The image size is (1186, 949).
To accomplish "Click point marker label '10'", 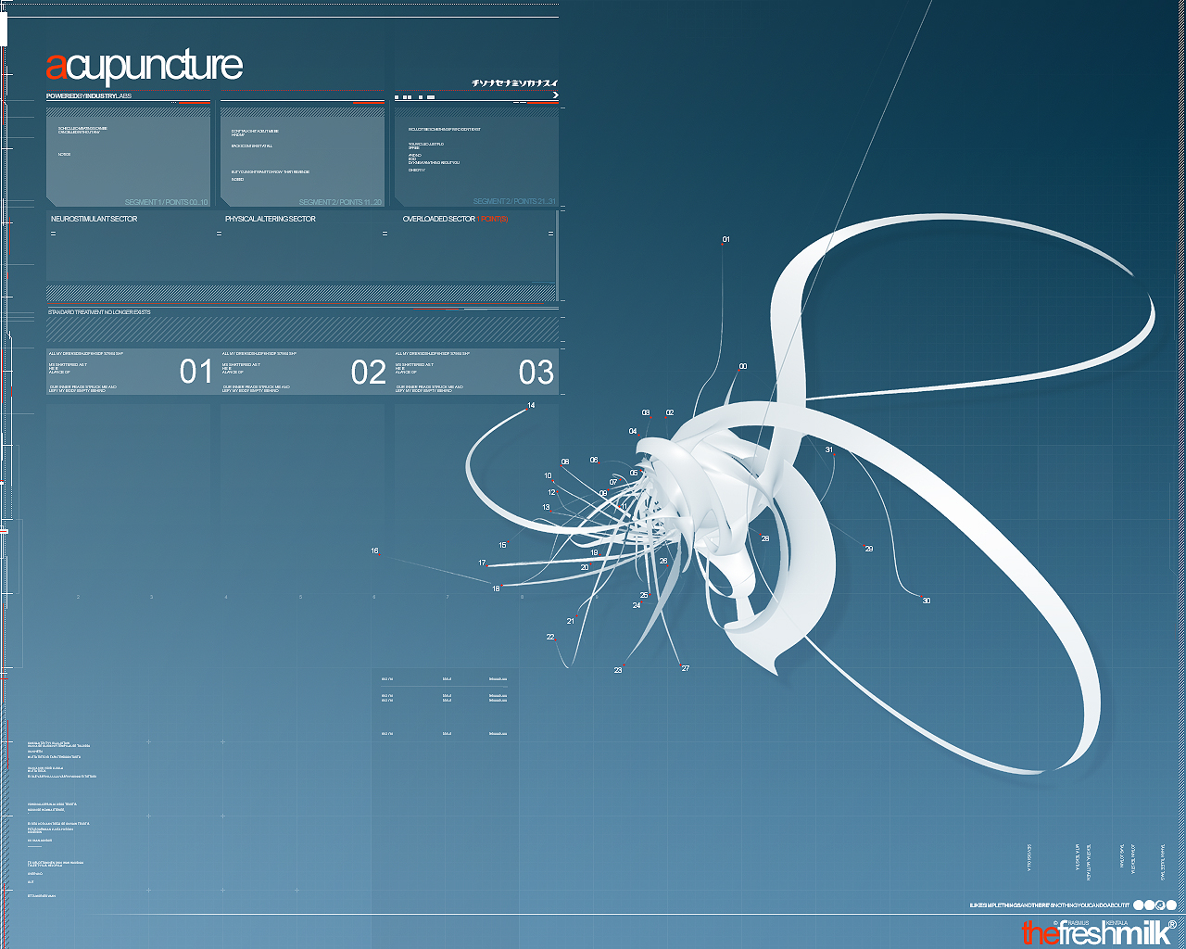I will pos(548,476).
